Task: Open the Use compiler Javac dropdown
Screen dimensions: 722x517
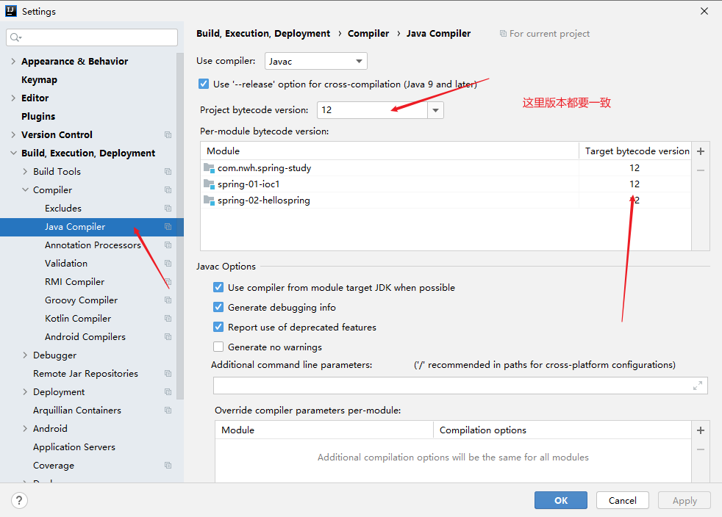Action: coord(316,61)
